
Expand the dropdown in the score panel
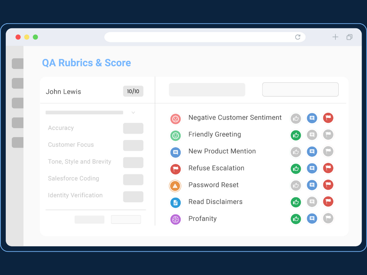[133, 112]
